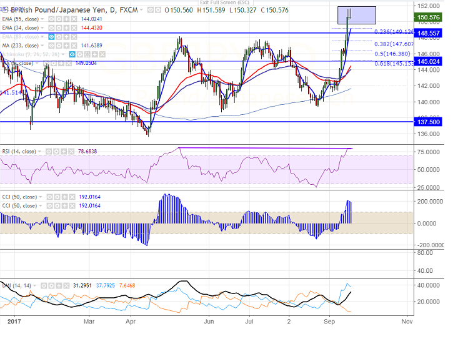Open settings for EMA (34, close)
The width and height of the screenshot is (453, 339).
pos(57,28)
